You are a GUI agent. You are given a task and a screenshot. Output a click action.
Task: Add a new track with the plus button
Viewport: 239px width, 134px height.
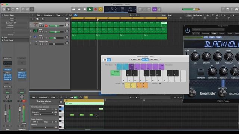tap(32, 19)
